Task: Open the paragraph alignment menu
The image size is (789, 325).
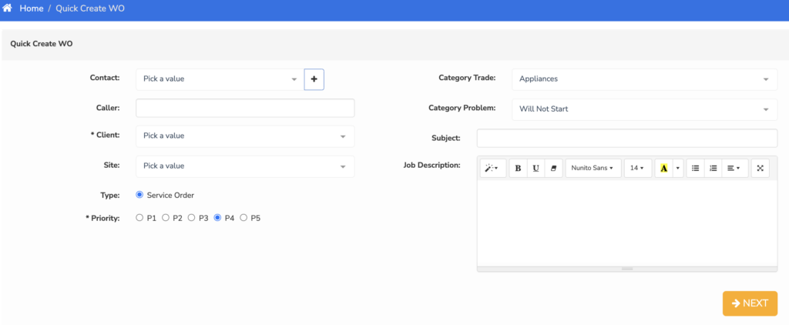Action: tap(735, 168)
